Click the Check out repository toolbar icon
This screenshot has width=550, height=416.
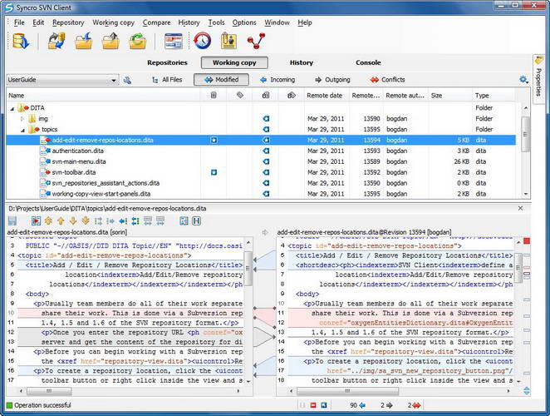pos(20,41)
